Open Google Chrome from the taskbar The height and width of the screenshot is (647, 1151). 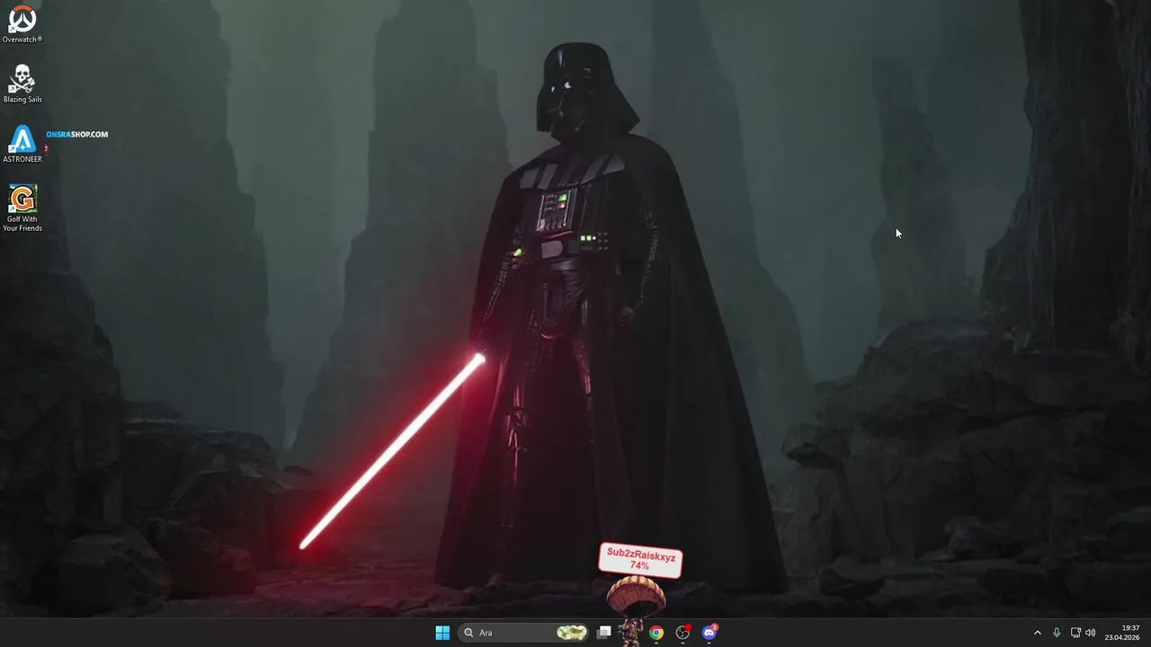coord(656,633)
